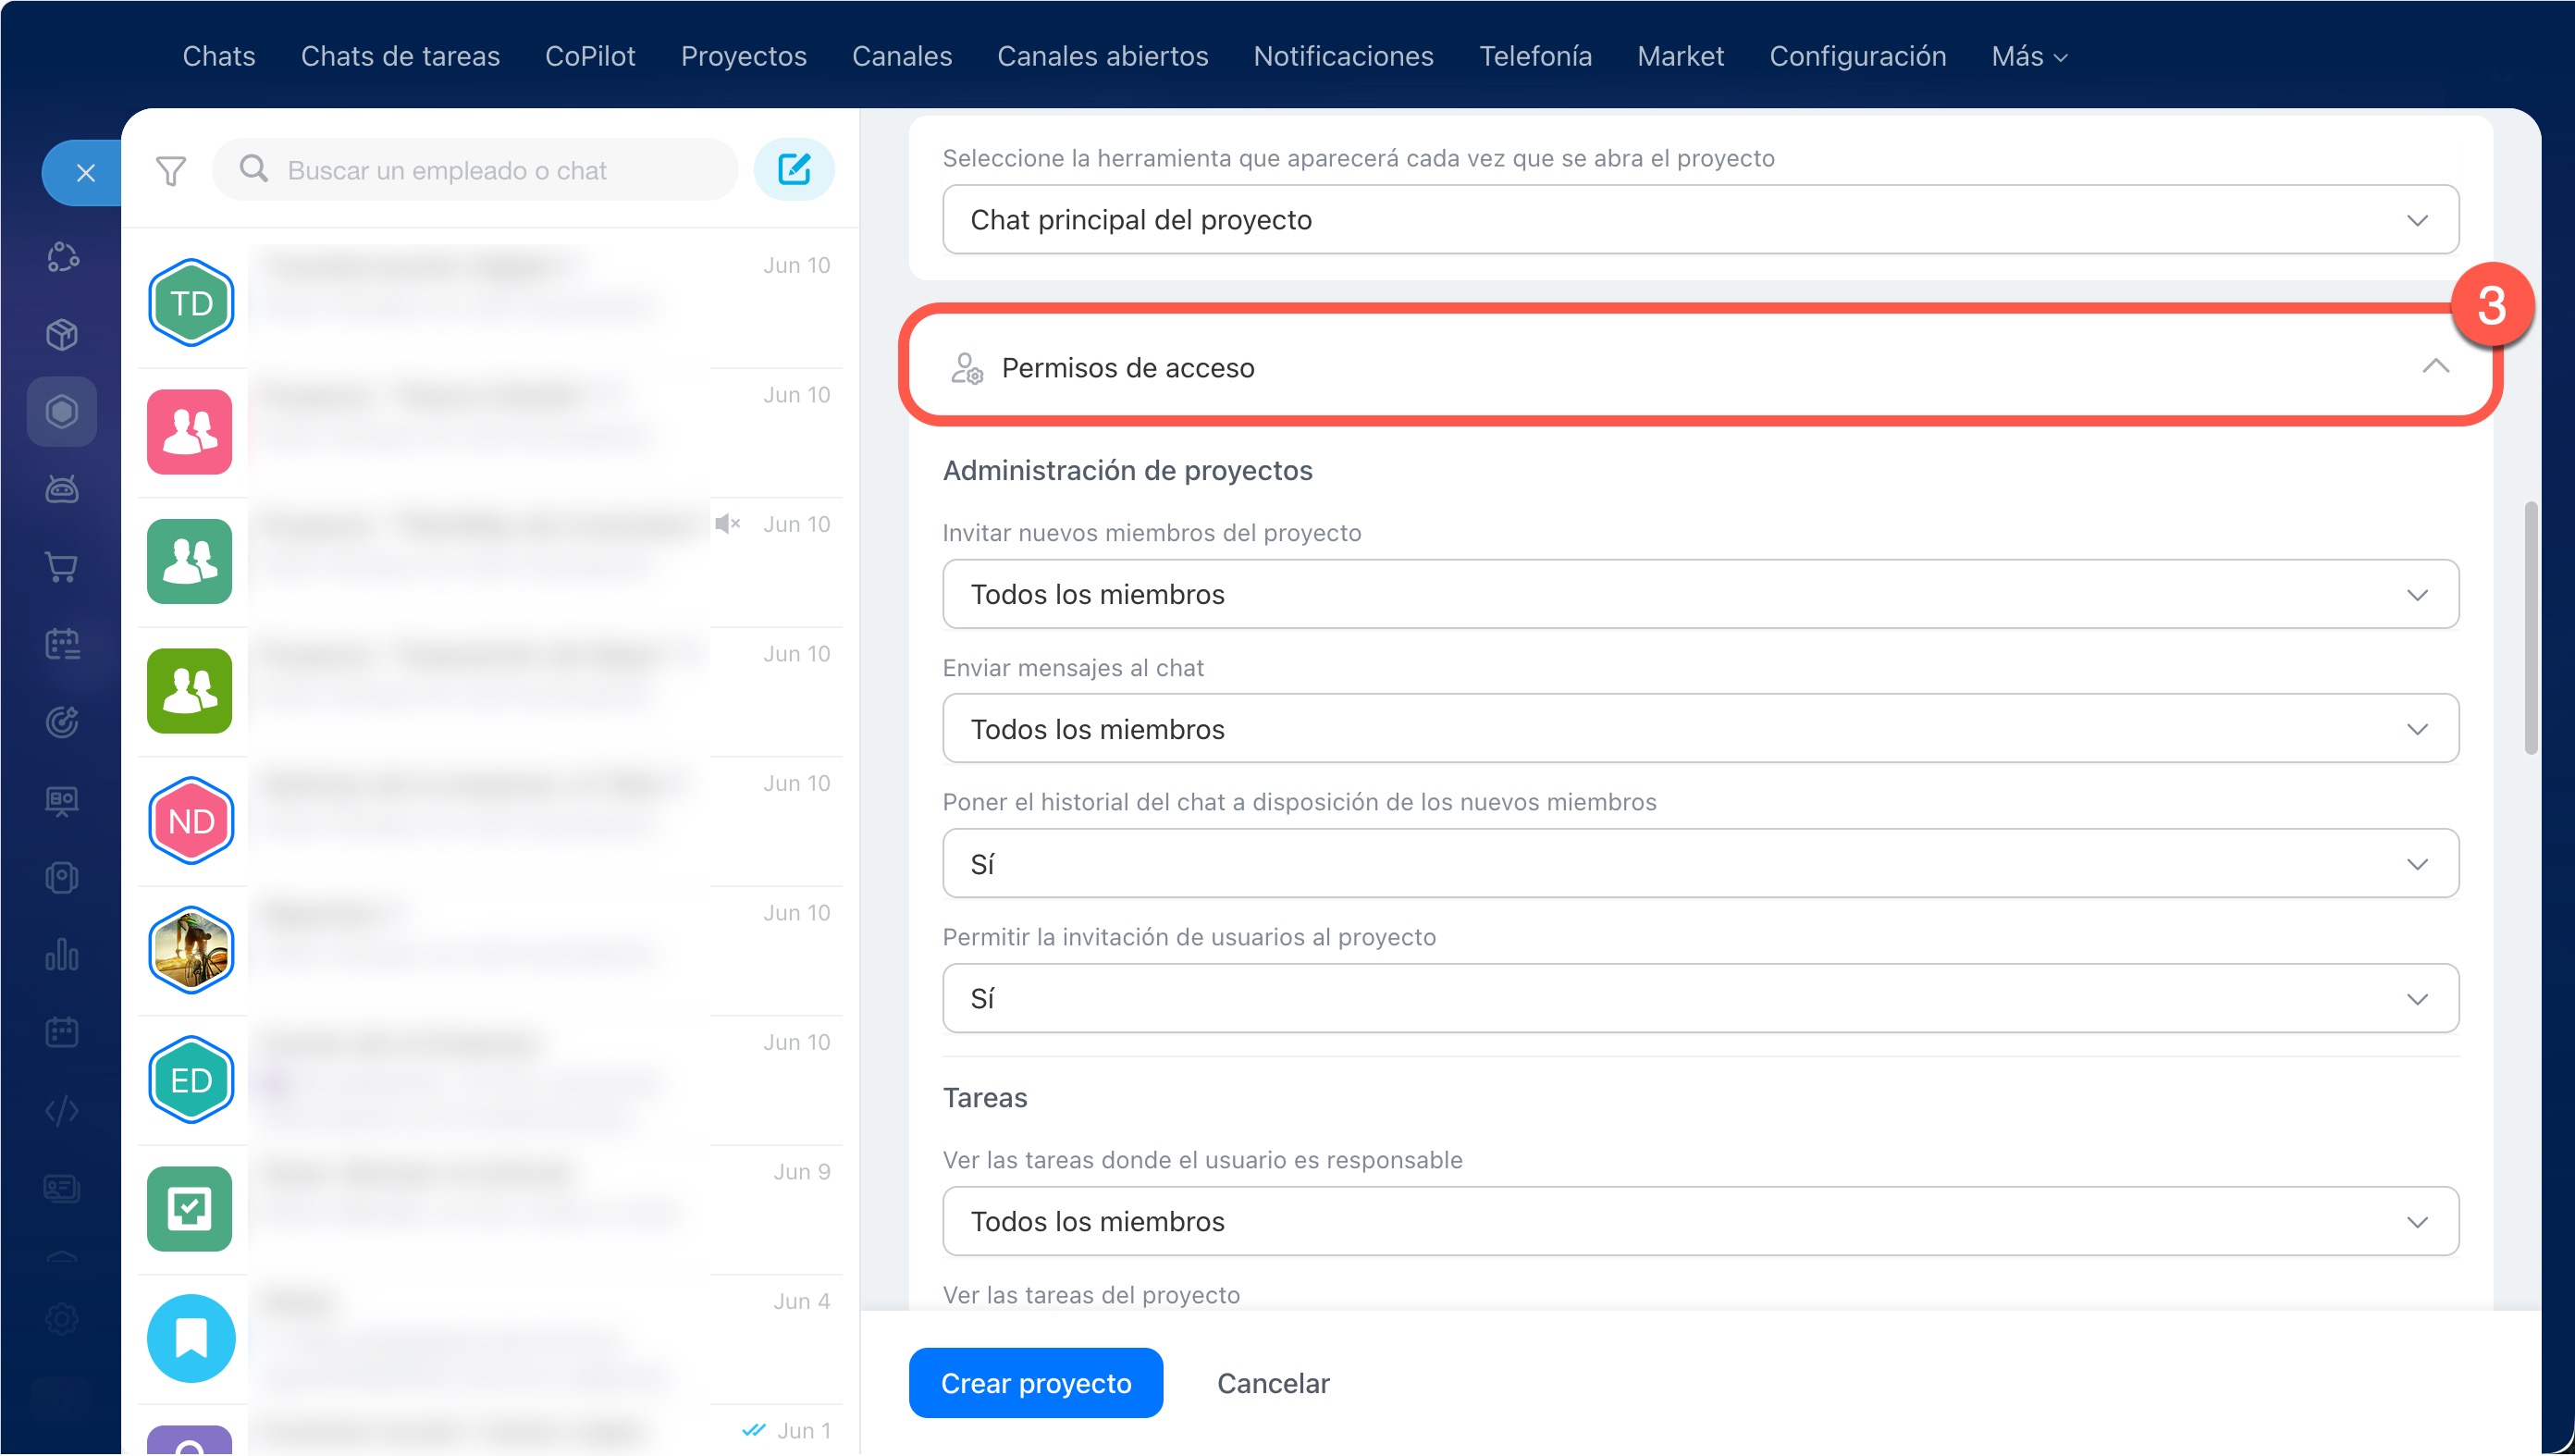Open the chat dated Jun 4

click(x=490, y=1339)
